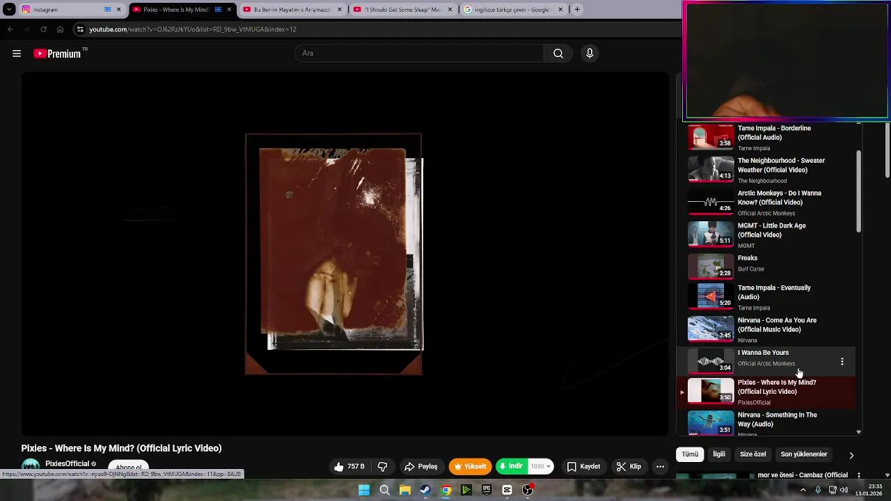View site information icon in address bar

click(80, 29)
